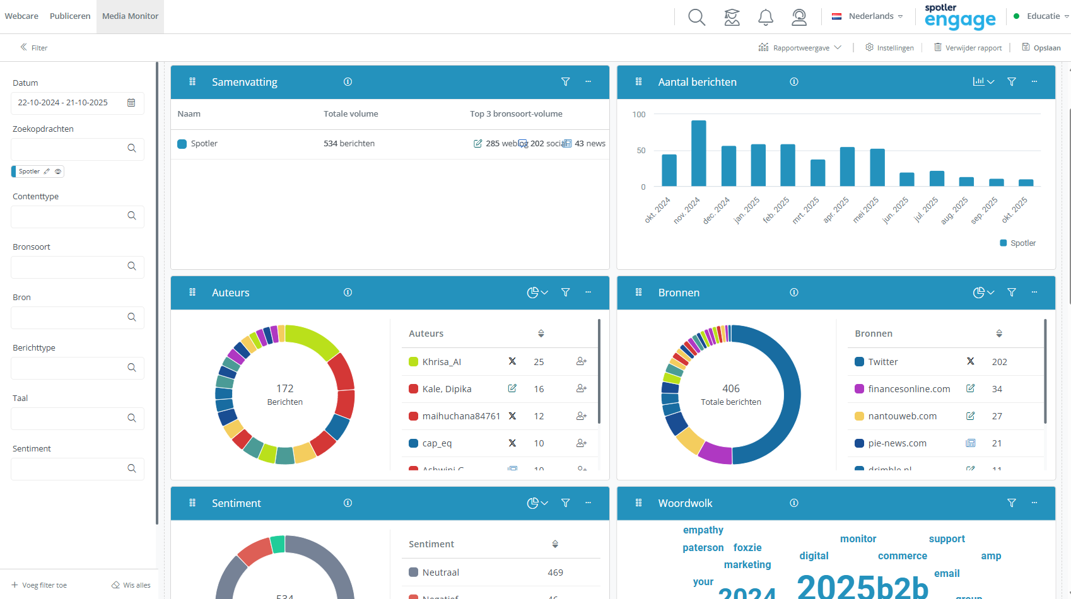Screen dimensions: 1071x599
Task: Click the Opslaan button
Action: tap(1041, 48)
